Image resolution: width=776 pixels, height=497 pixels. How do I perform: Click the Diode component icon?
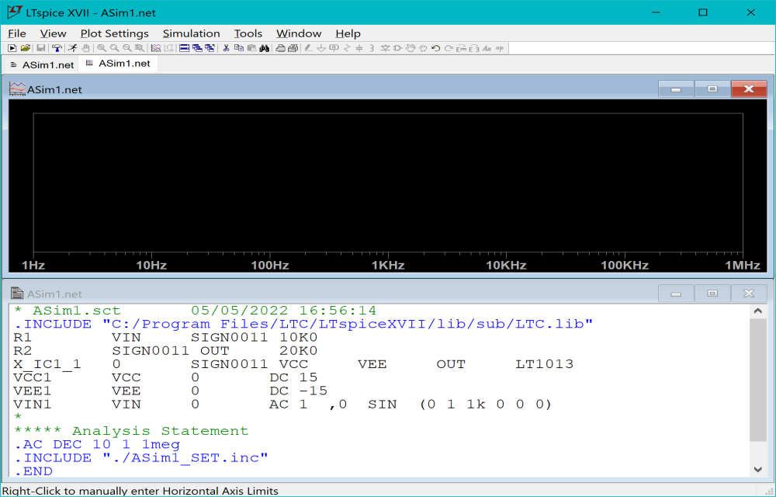pos(385,48)
